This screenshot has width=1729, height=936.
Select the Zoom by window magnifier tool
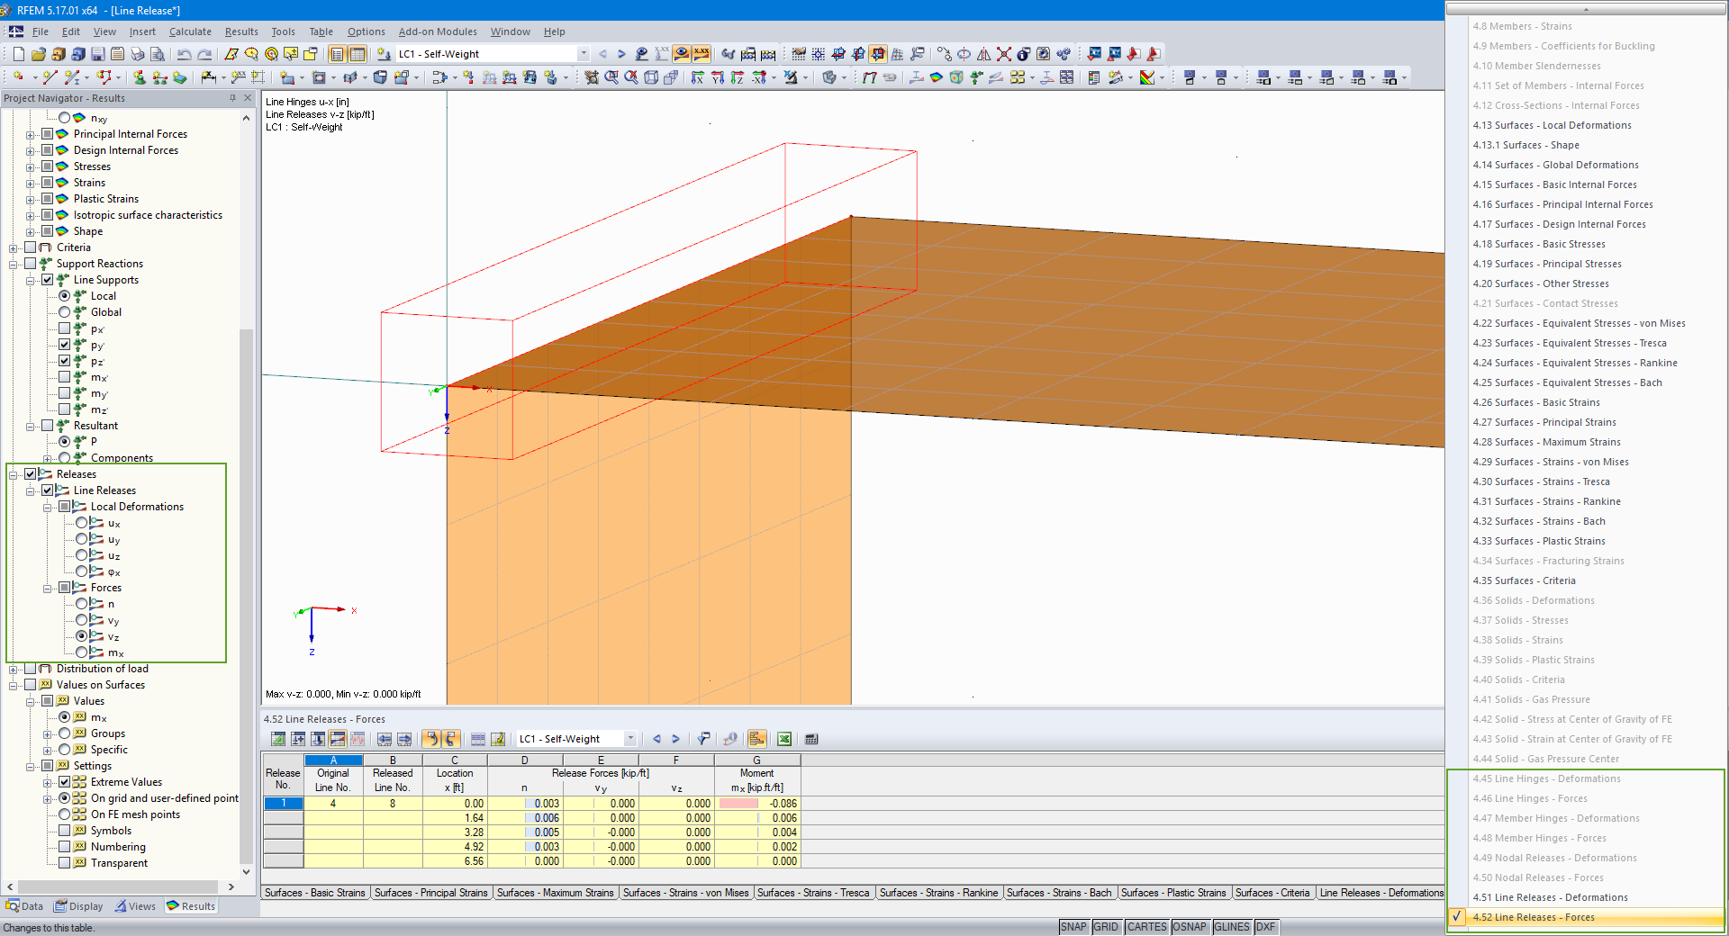click(611, 77)
